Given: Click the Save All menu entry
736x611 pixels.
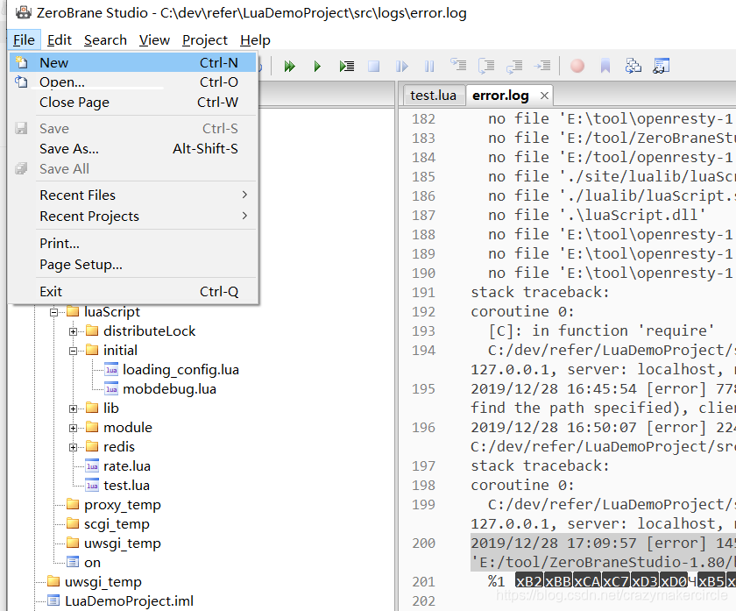Looking at the screenshot, I should coord(133,168).
